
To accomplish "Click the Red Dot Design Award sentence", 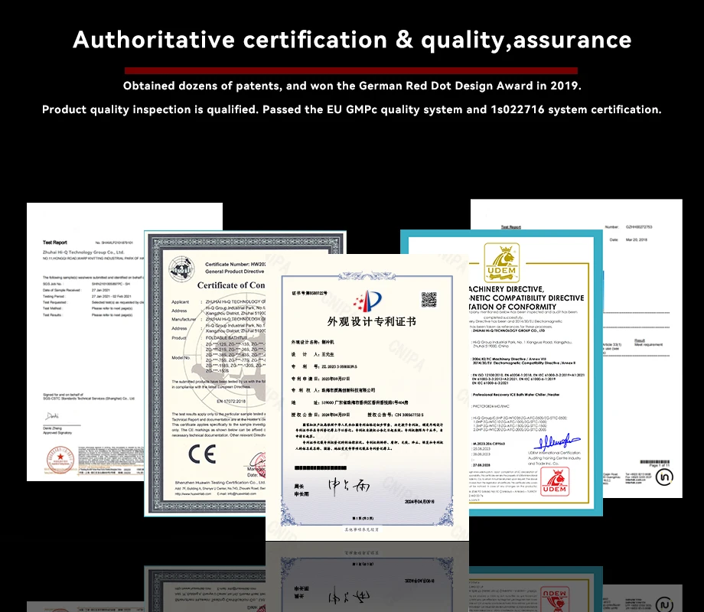I will pyautogui.click(x=352, y=86).
